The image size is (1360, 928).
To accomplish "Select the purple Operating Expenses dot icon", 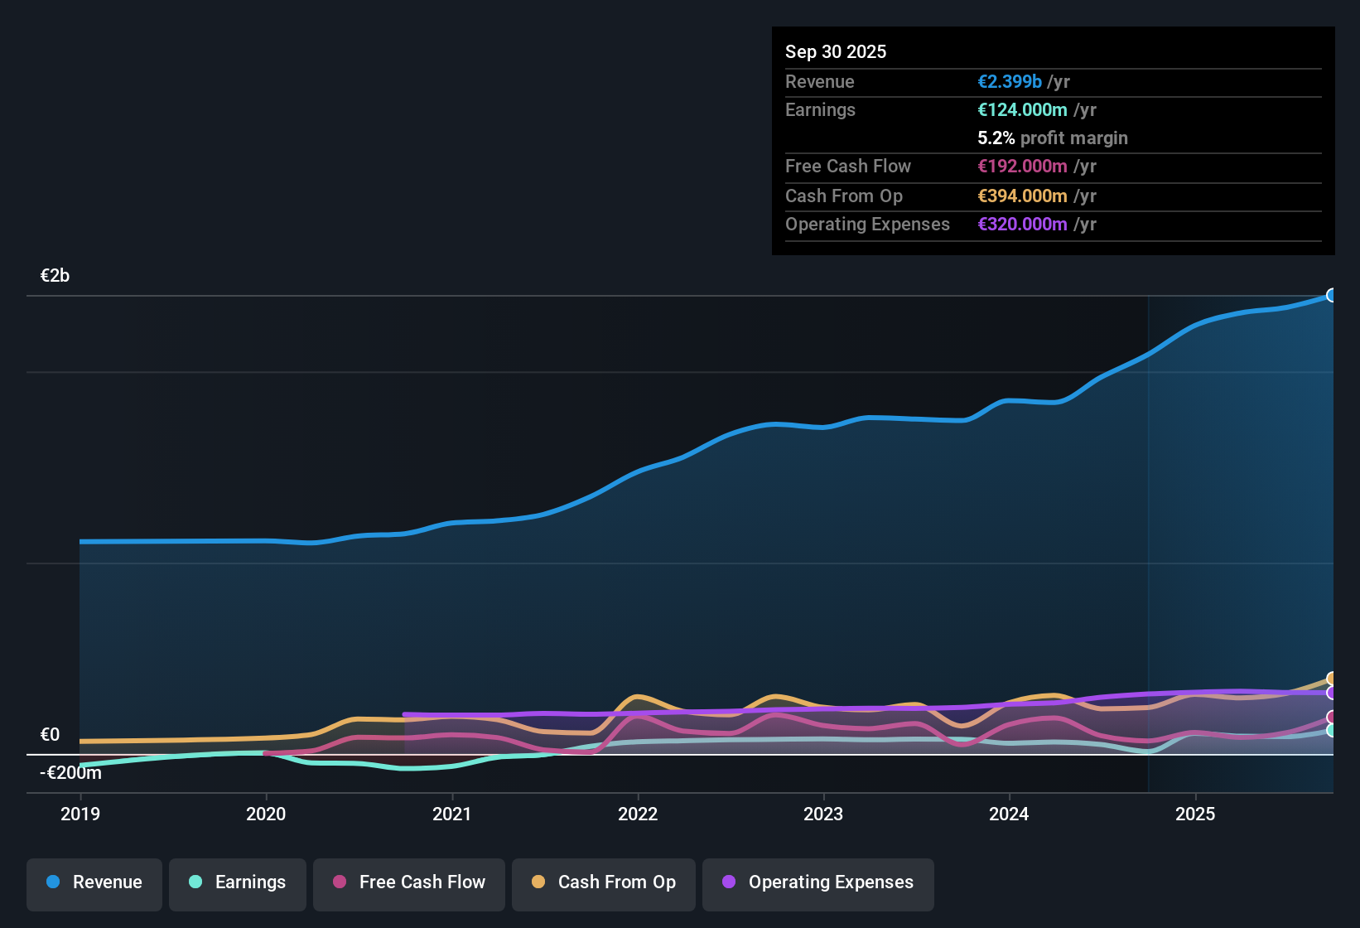I will pyautogui.click(x=729, y=882).
